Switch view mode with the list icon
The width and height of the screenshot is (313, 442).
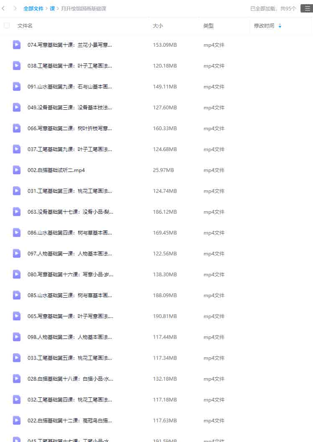click(x=307, y=8)
